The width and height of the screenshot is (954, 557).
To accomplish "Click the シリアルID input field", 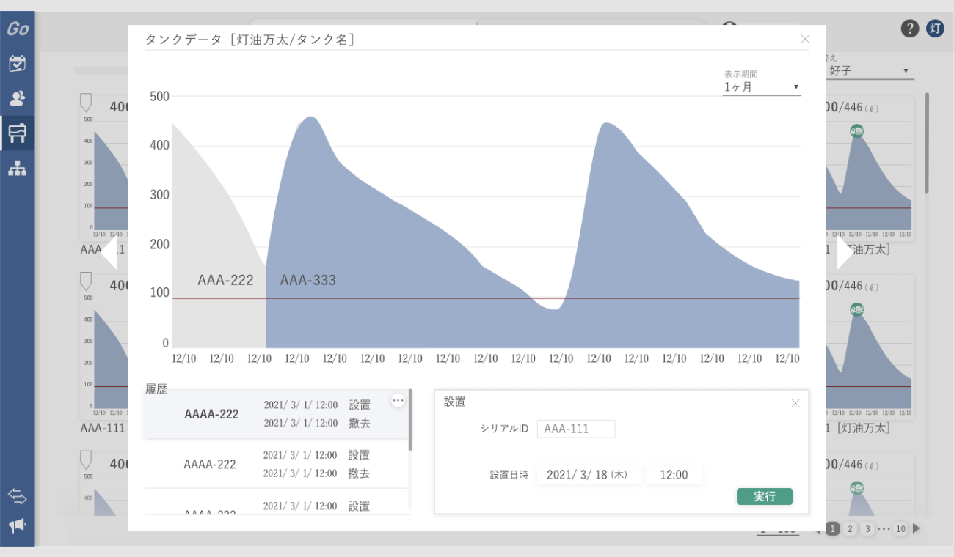I will click(576, 429).
